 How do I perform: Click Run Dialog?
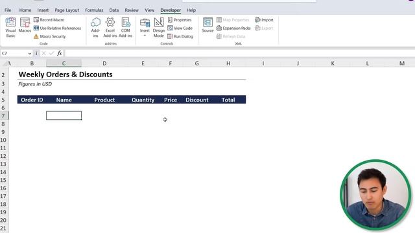pyautogui.click(x=180, y=36)
